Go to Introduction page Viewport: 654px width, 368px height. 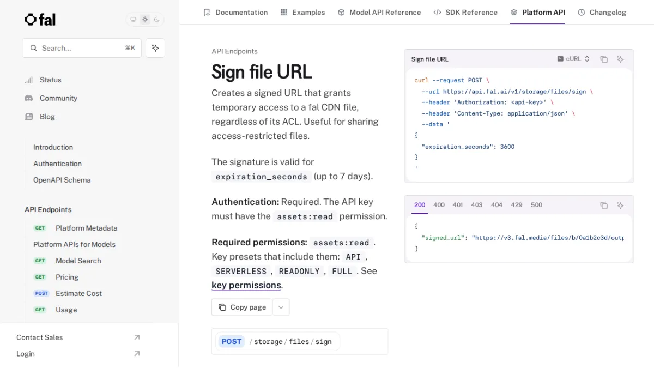(53, 147)
